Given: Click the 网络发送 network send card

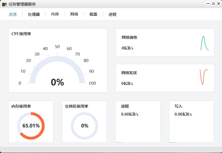Looking at the screenshot, I should pos(165,78).
